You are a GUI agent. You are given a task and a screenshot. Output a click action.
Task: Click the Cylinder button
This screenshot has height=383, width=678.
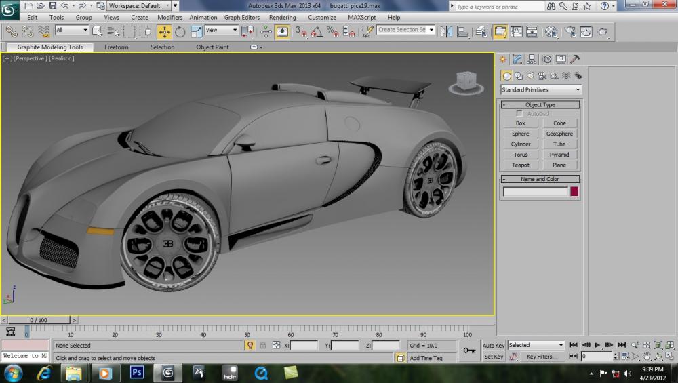pos(520,144)
